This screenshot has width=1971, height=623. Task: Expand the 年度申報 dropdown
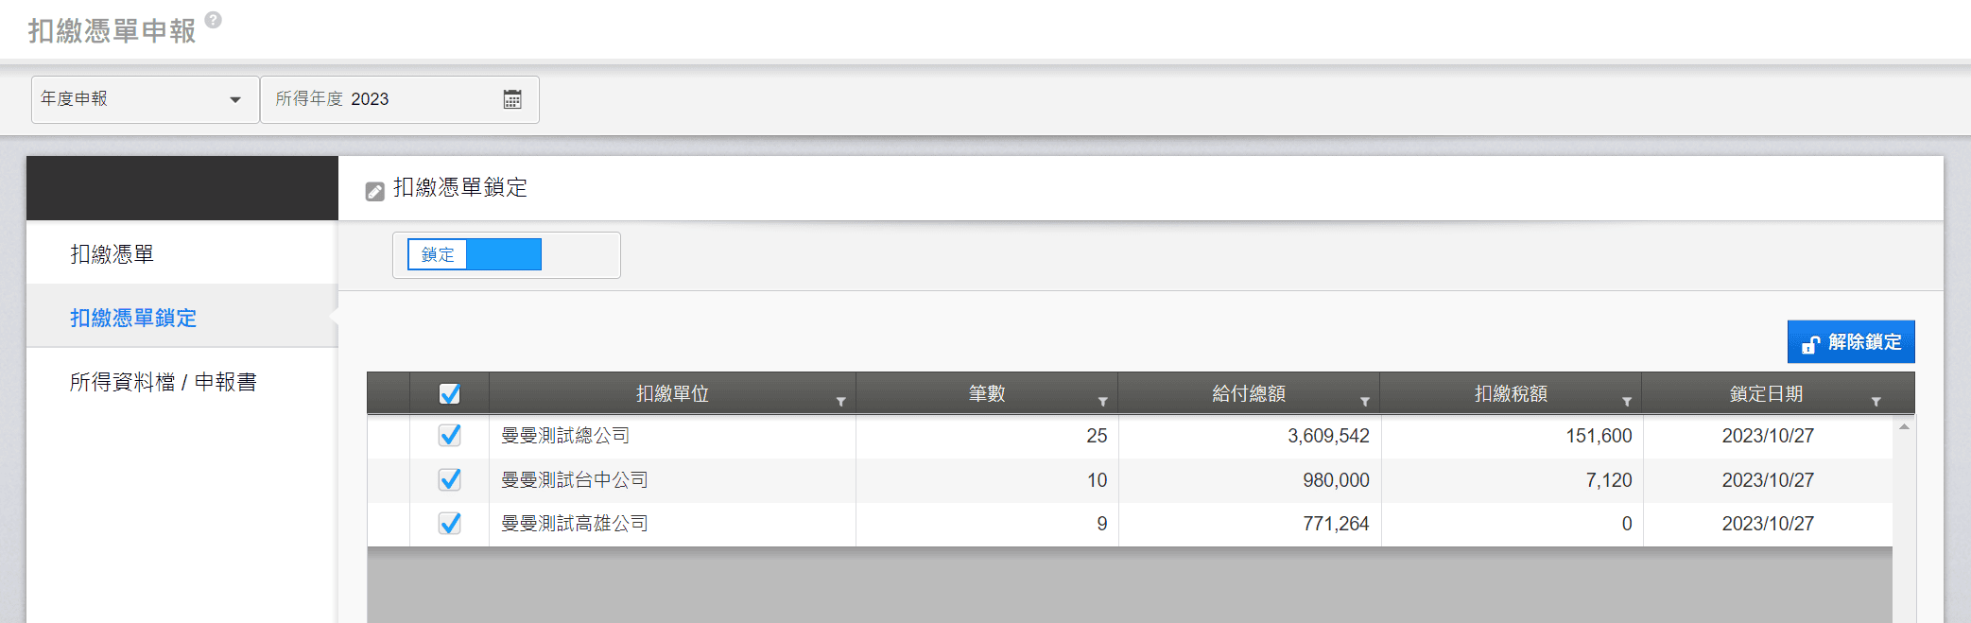[x=145, y=99]
